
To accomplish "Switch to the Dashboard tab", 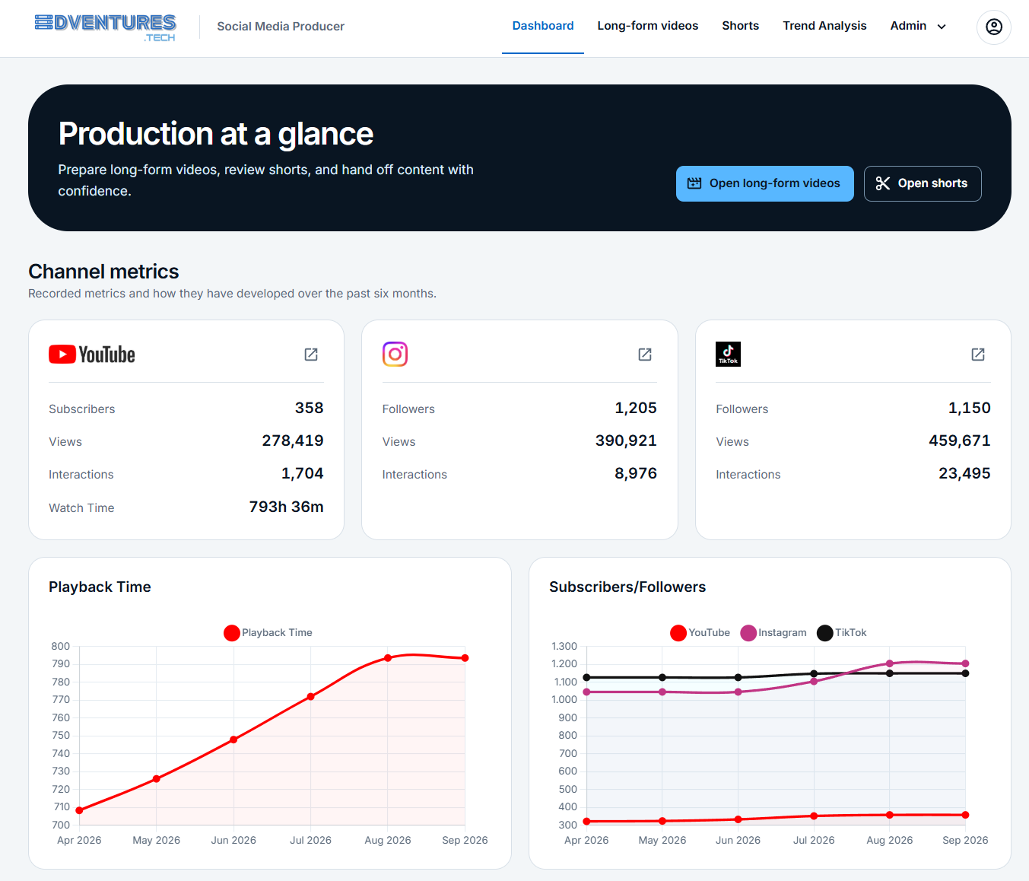I will click(x=543, y=26).
